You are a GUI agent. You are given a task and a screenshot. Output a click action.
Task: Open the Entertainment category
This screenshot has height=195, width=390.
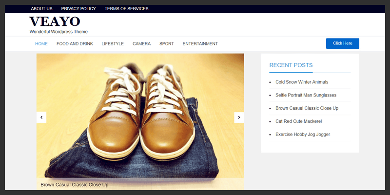point(200,44)
